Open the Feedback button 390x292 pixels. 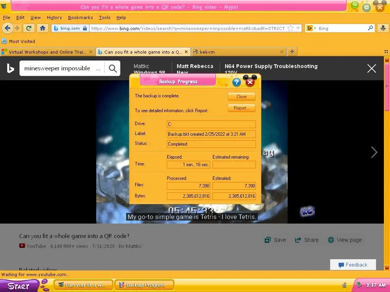pos(353,265)
